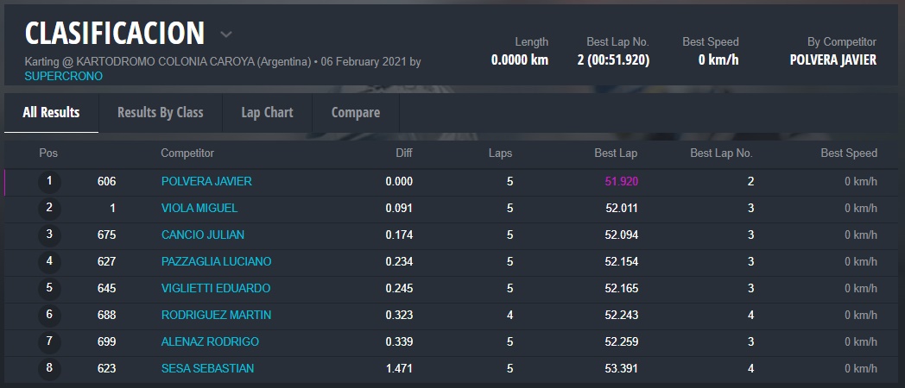Click on RODRIGUEZ MARTIN's name

coord(216,315)
